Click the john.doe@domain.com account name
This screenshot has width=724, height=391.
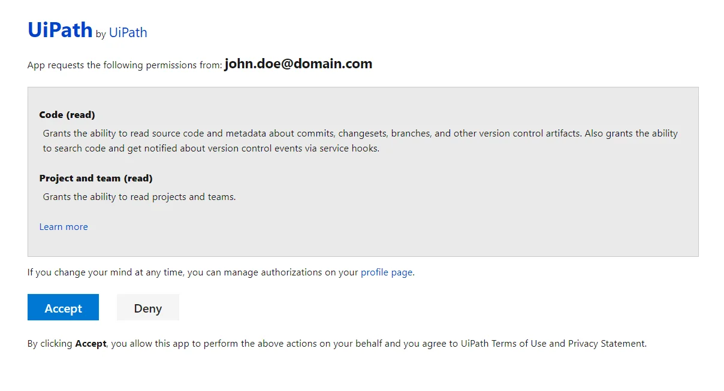coord(298,63)
